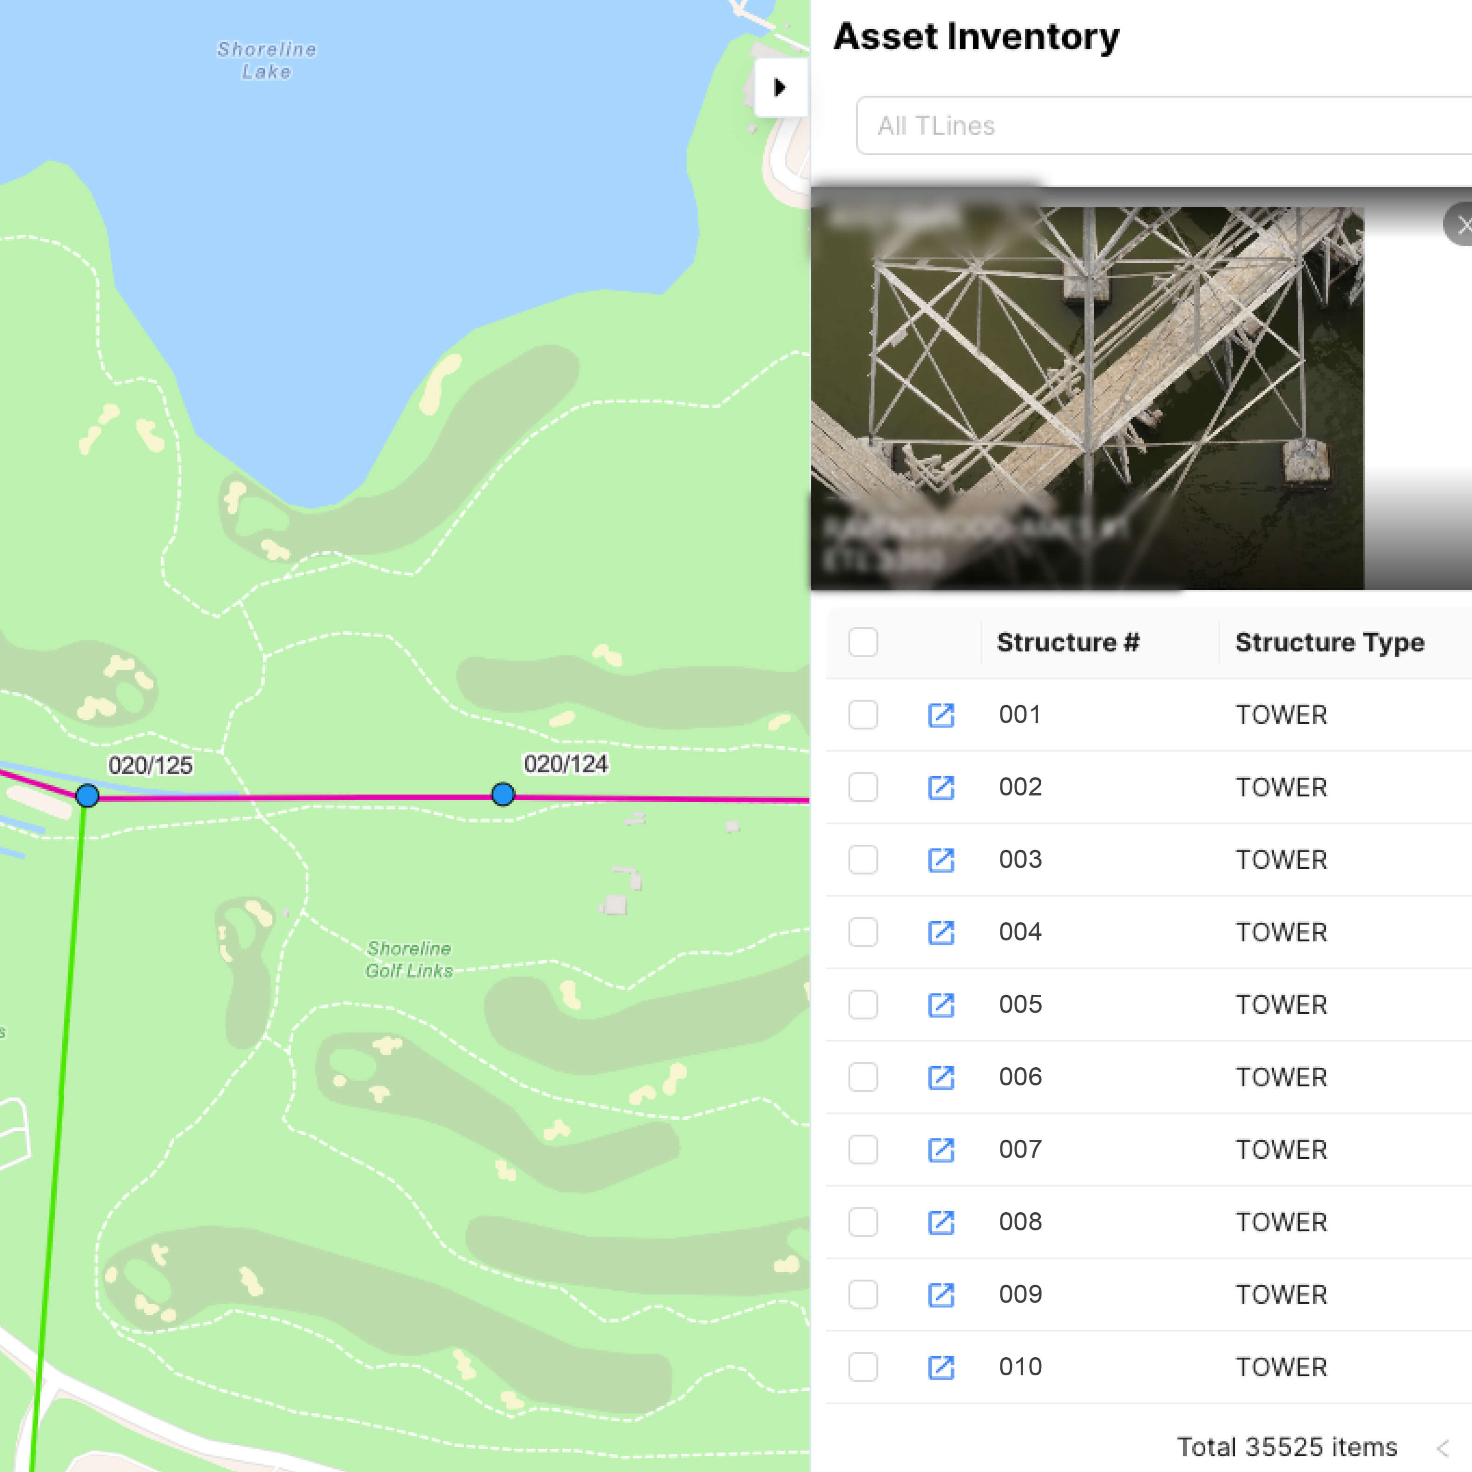Open details for structure 007
Screen dimensions: 1472x1472
point(941,1150)
